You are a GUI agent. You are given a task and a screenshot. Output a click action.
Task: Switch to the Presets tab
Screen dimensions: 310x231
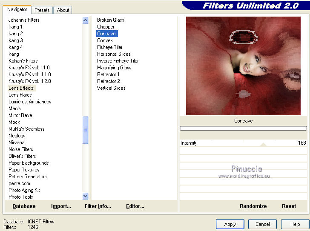tap(42, 10)
